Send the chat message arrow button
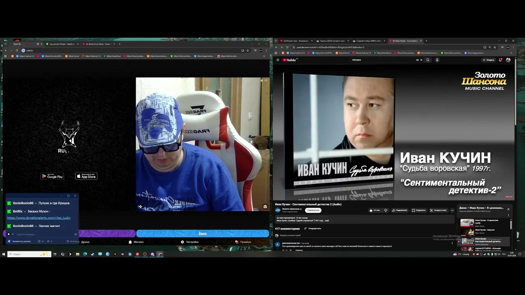 (x=76, y=234)
